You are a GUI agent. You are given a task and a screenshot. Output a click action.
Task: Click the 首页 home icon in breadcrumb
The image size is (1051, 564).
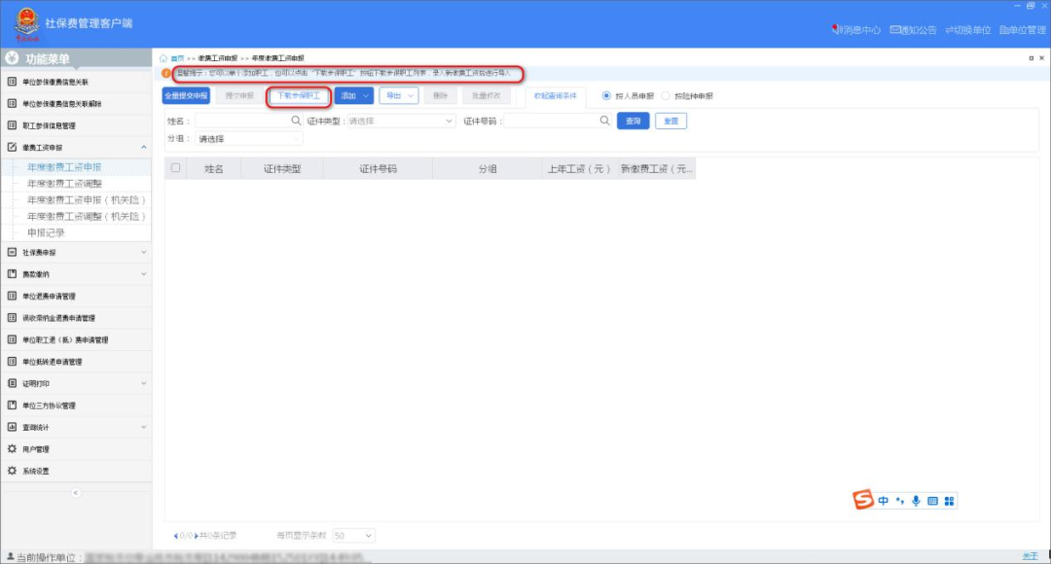164,58
